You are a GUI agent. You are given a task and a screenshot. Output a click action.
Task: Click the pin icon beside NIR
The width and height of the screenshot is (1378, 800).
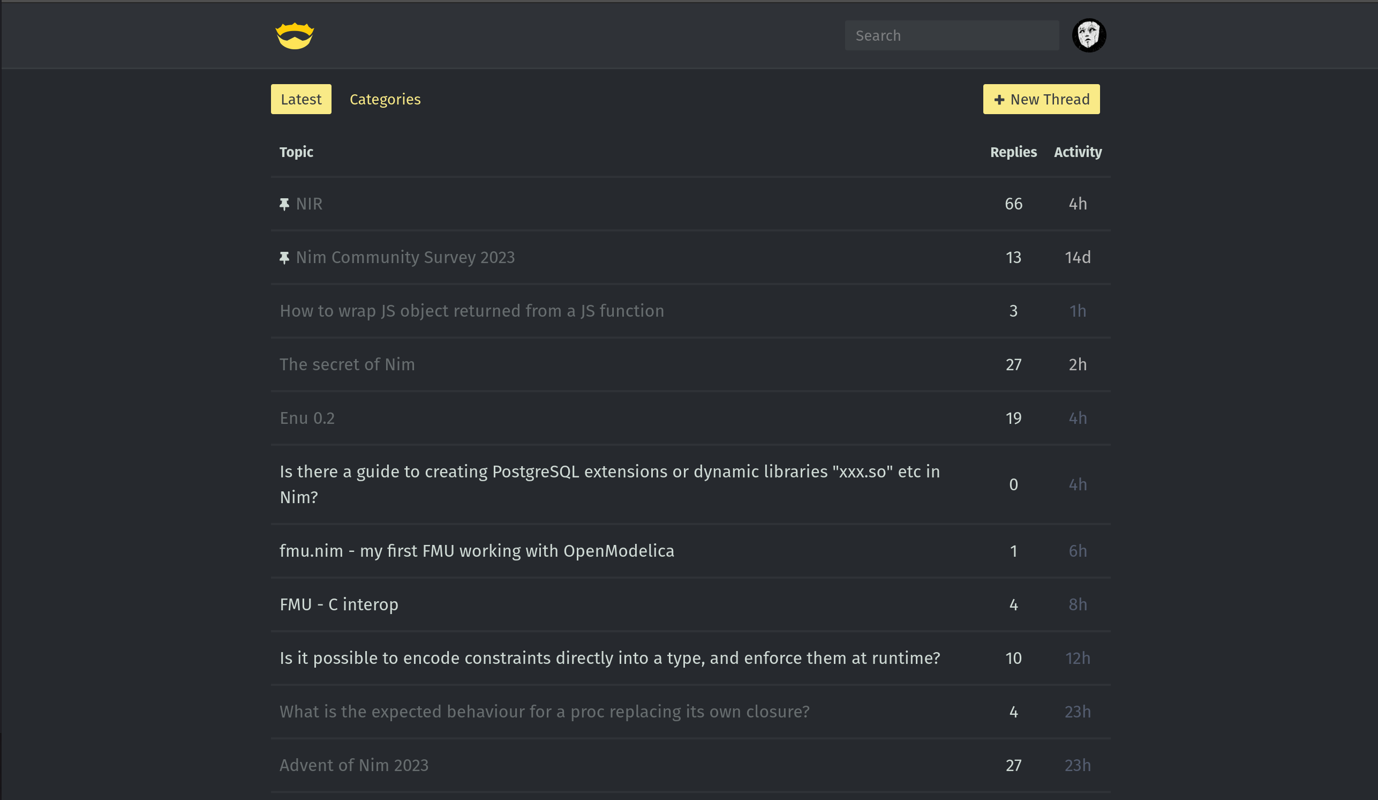(x=284, y=204)
